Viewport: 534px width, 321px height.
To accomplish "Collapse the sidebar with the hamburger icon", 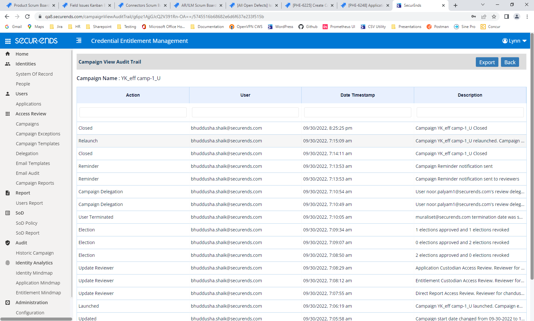I will click(x=78, y=41).
